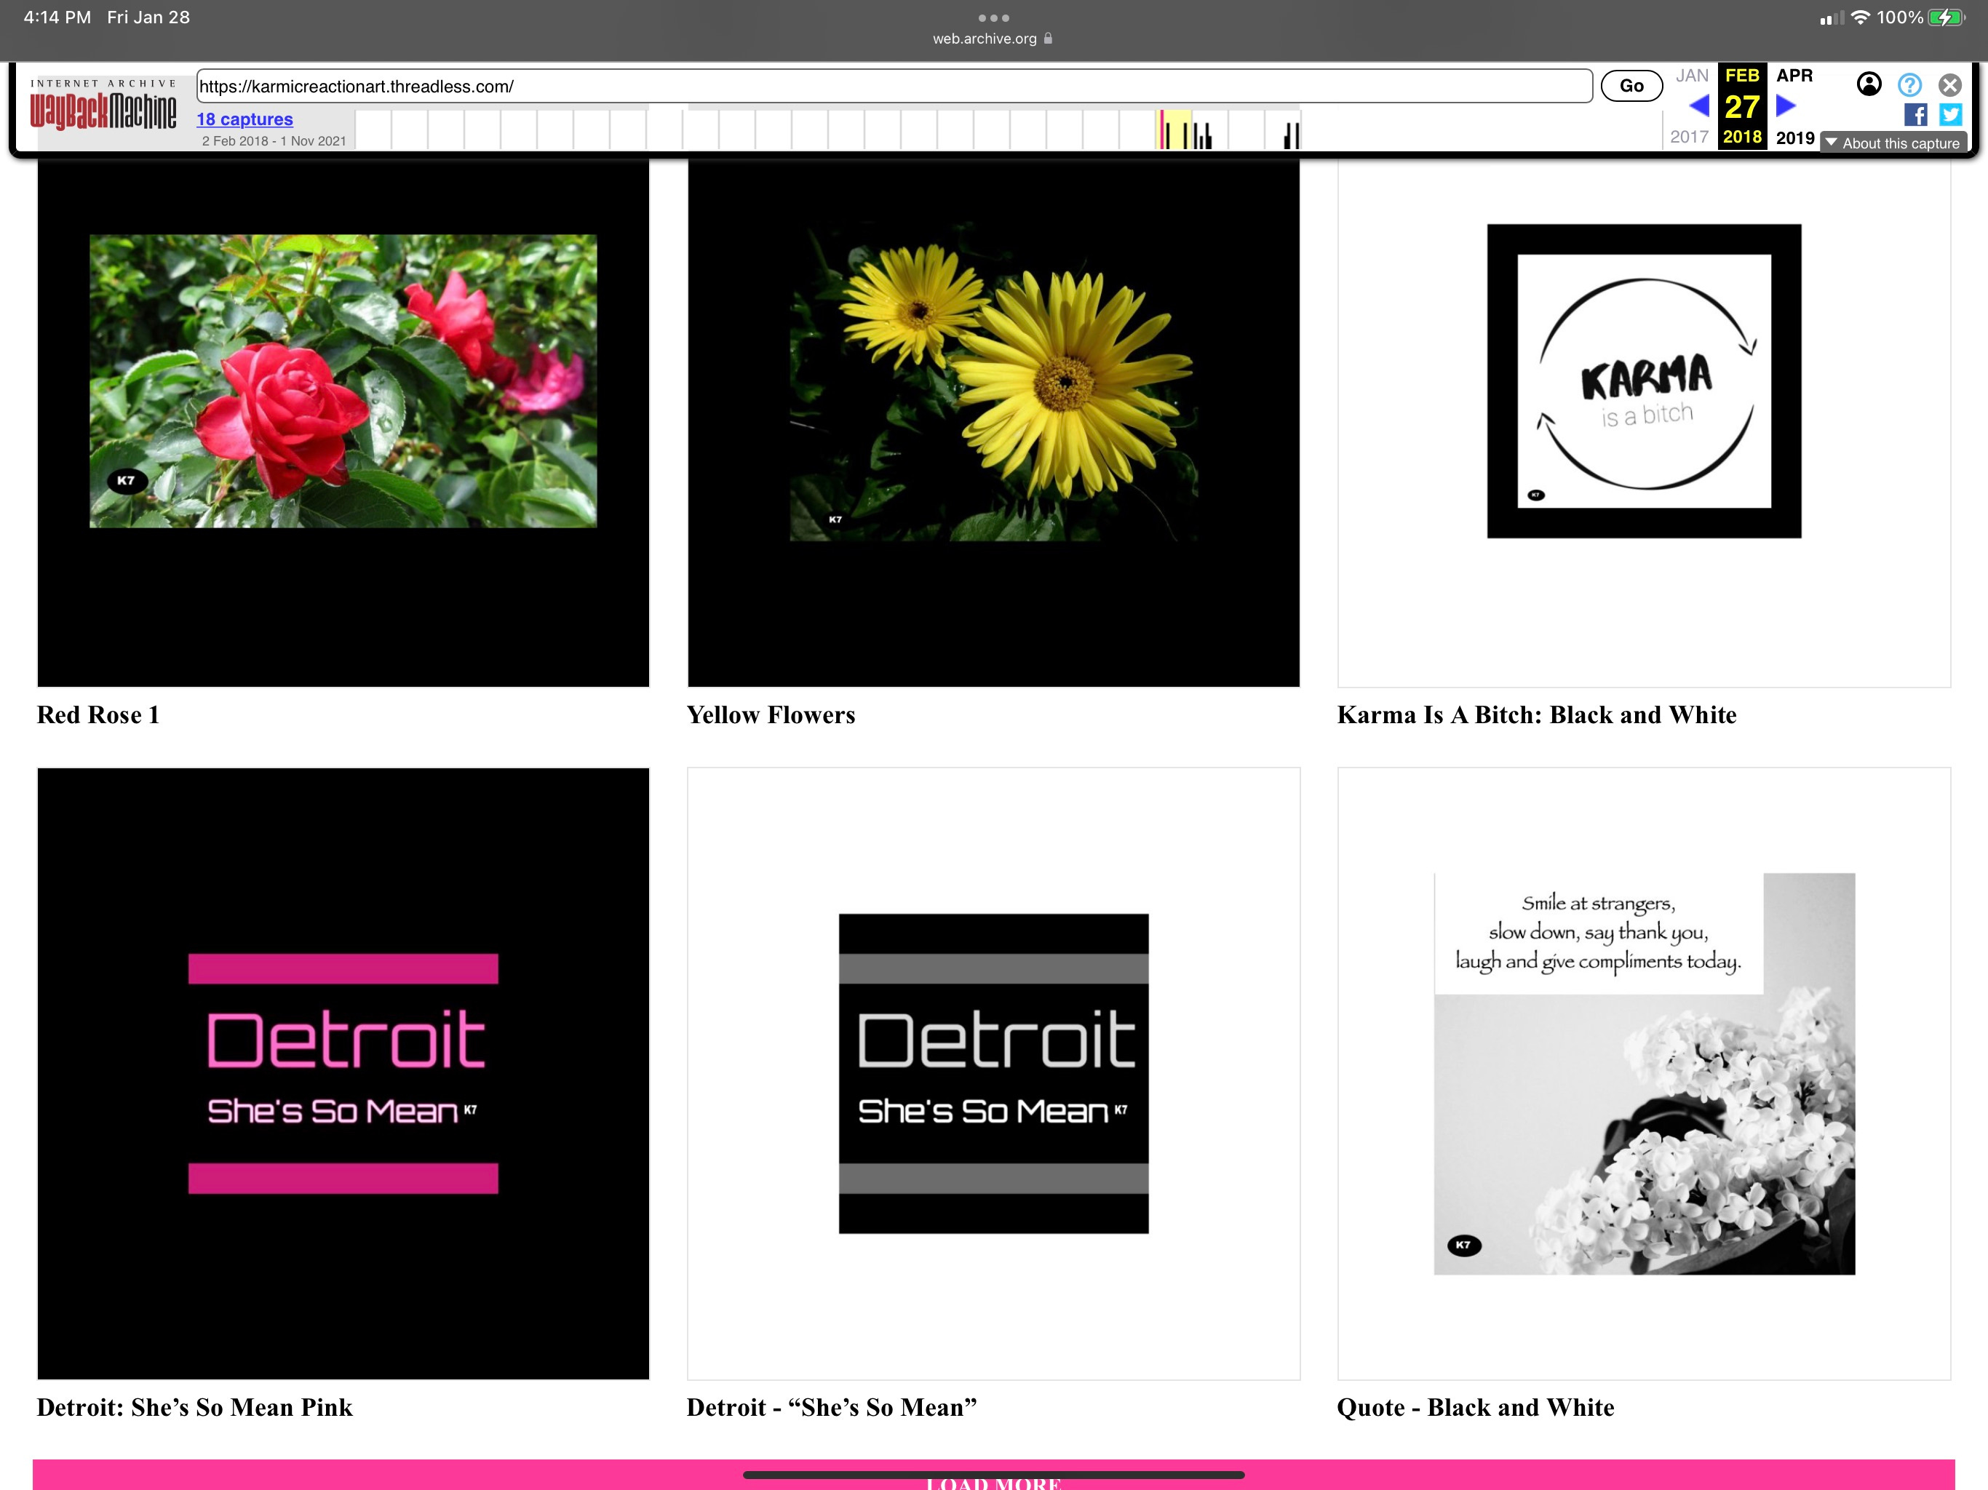
Task: Expand About this capture
Action: (1893, 143)
